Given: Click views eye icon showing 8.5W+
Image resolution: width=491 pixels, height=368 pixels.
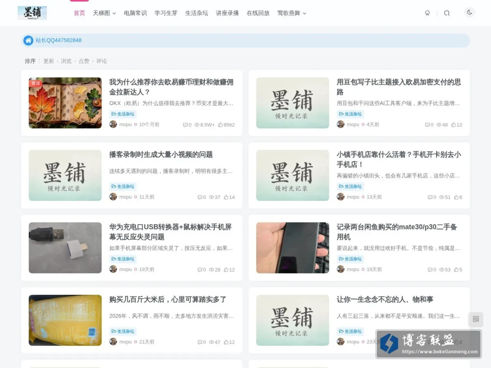Looking at the screenshot, I should coord(197,125).
